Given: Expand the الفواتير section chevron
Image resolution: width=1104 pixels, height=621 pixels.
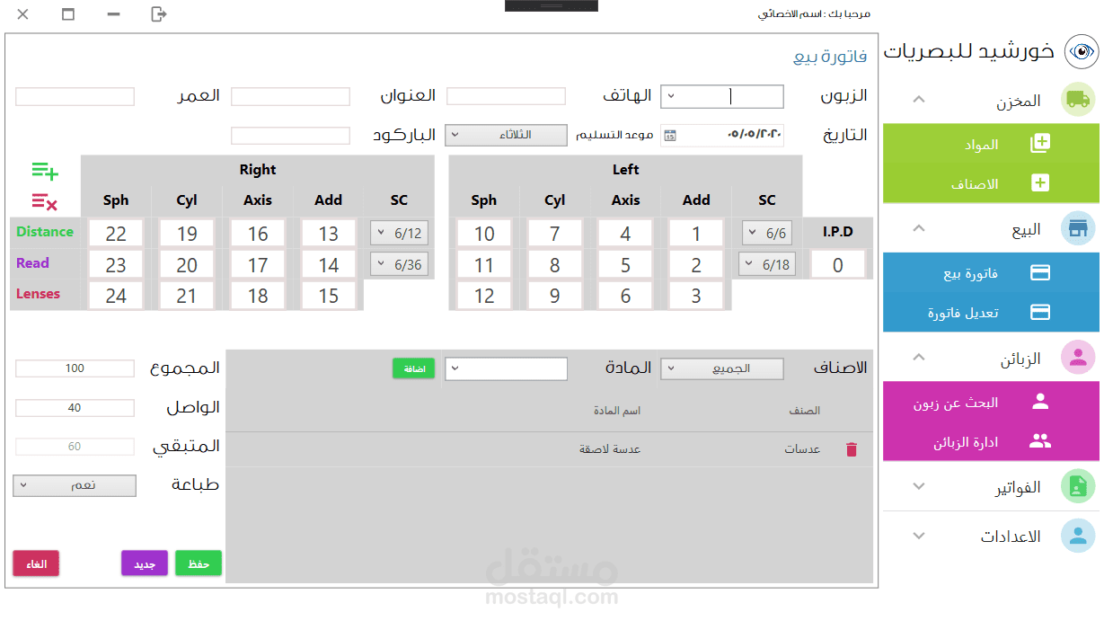Looking at the screenshot, I should tap(918, 486).
